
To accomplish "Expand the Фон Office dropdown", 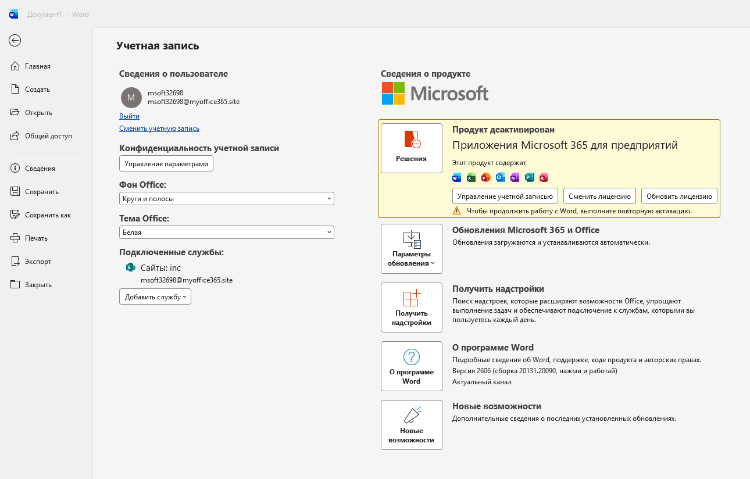I will tap(227, 198).
